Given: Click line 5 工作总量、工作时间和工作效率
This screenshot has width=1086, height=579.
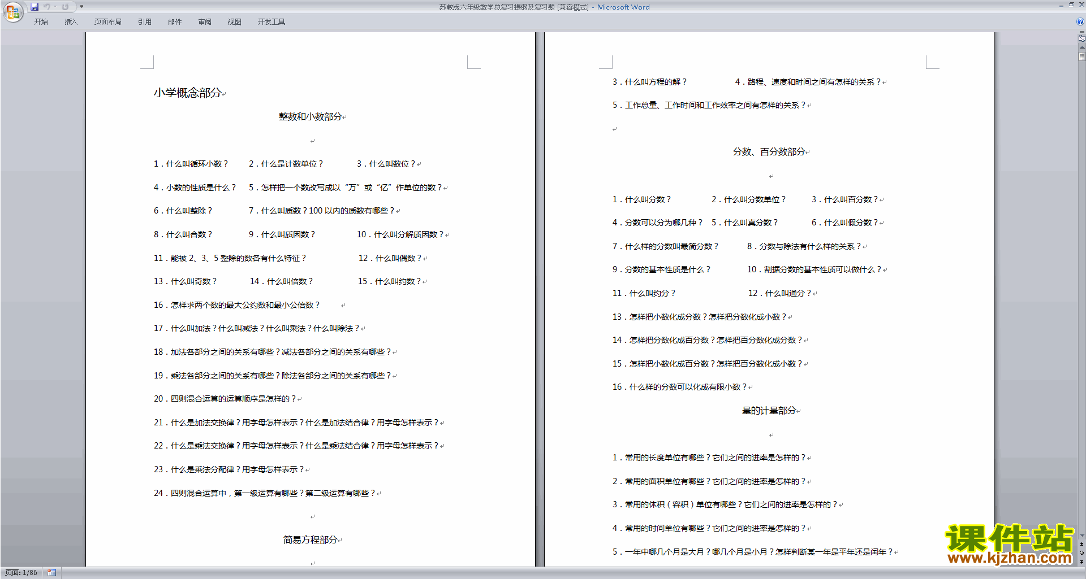Looking at the screenshot, I should pos(709,105).
